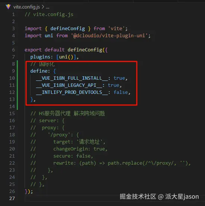Expand the breadcrumb chevron after vite.config.js

[43, 7]
